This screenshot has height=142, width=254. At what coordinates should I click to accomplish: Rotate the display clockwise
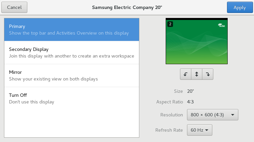pos(208,74)
